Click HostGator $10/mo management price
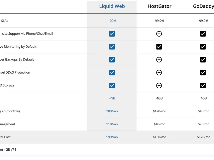 point(159,124)
